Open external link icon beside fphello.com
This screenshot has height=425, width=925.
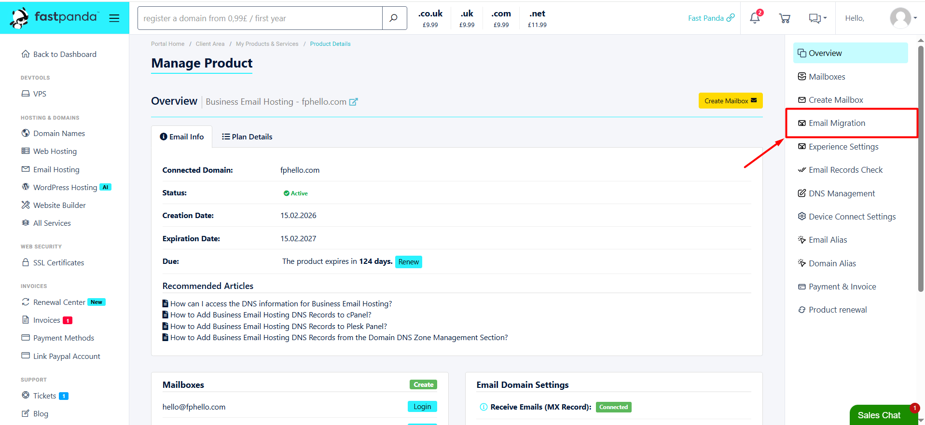[354, 102]
